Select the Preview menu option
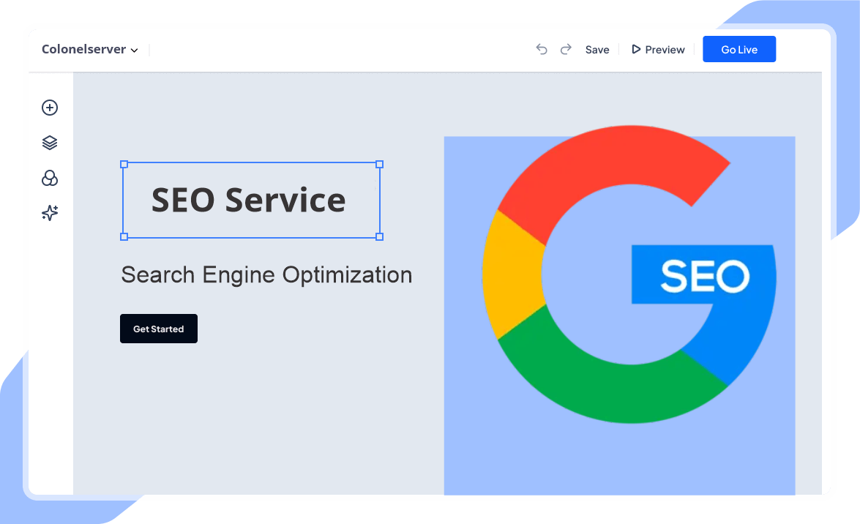Image resolution: width=860 pixels, height=524 pixels. point(658,49)
